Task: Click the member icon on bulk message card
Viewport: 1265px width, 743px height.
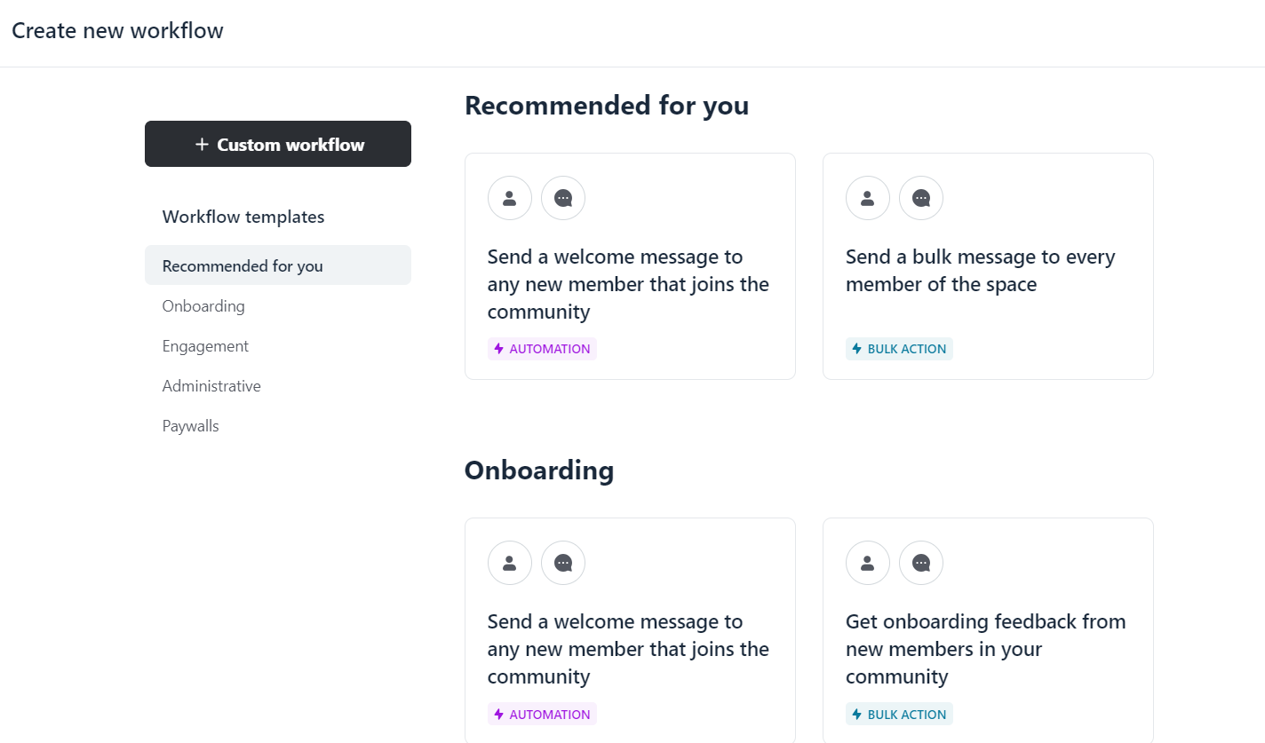Action: coord(868,198)
